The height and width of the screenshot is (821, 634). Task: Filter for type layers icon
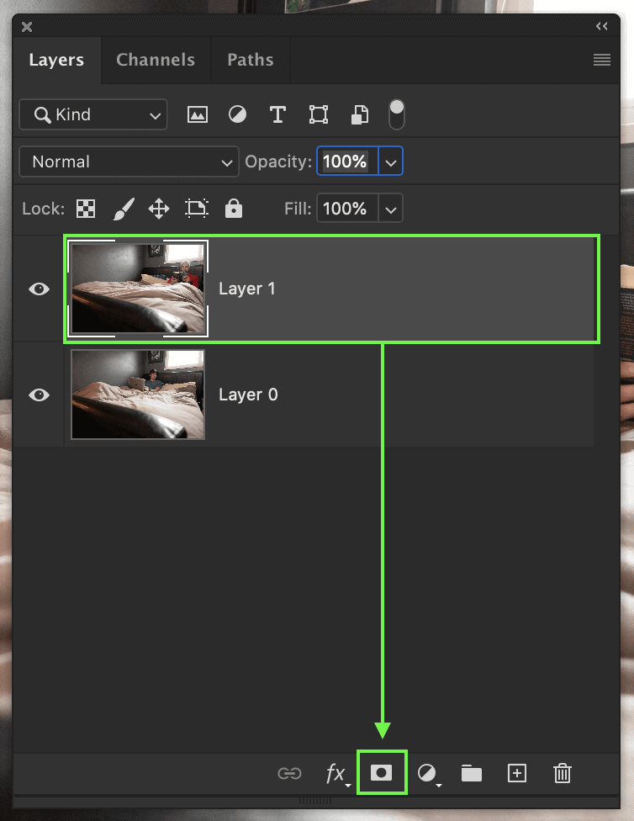(277, 114)
